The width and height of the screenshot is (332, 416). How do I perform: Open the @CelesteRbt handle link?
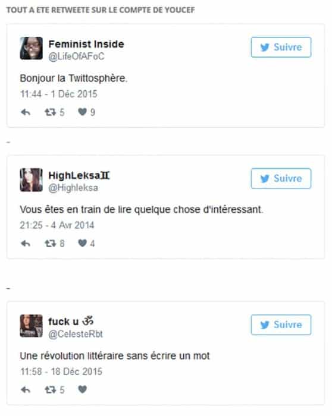[76, 334]
